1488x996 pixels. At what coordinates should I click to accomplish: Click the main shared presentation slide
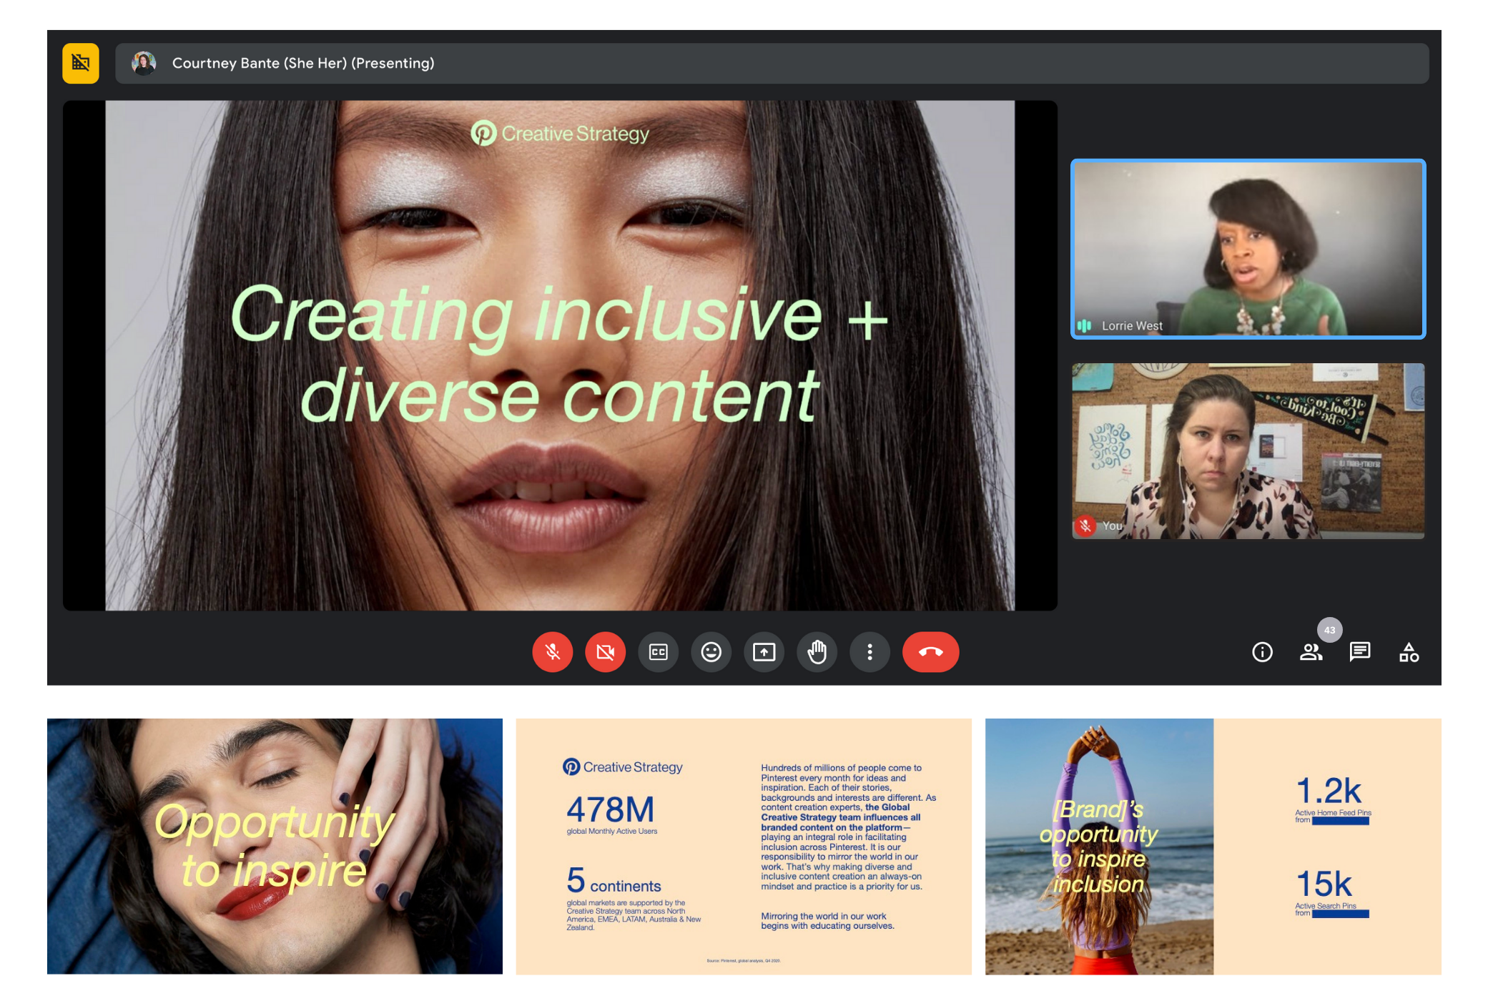560,355
